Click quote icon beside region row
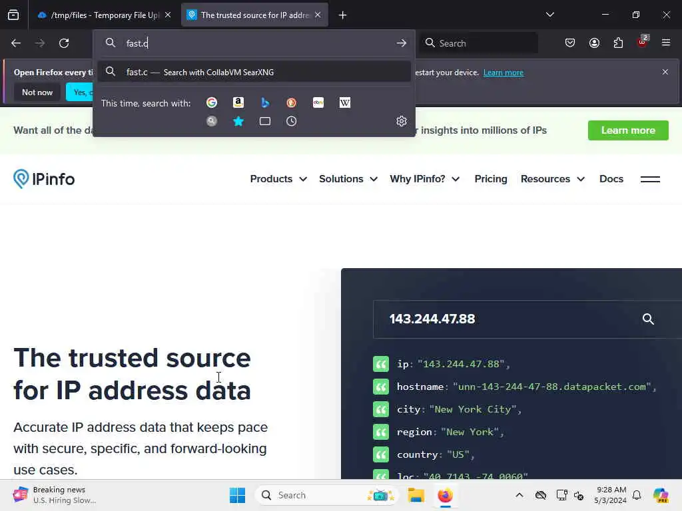682x511 pixels. click(x=381, y=432)
